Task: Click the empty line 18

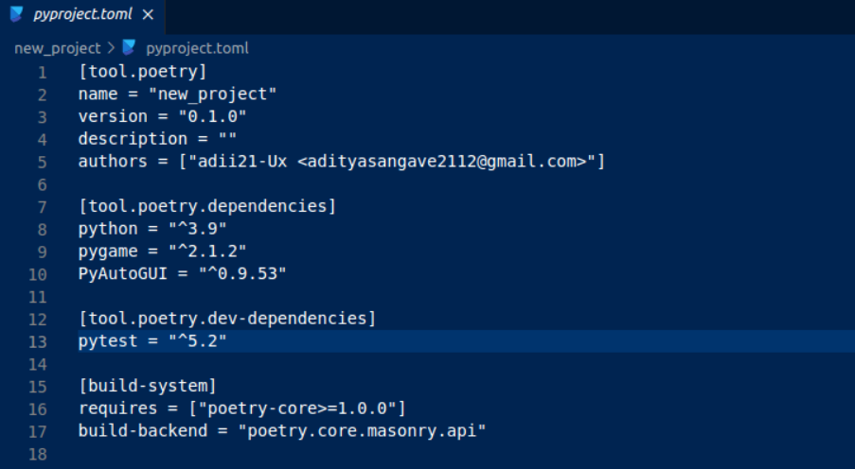Action: point(466,453)
